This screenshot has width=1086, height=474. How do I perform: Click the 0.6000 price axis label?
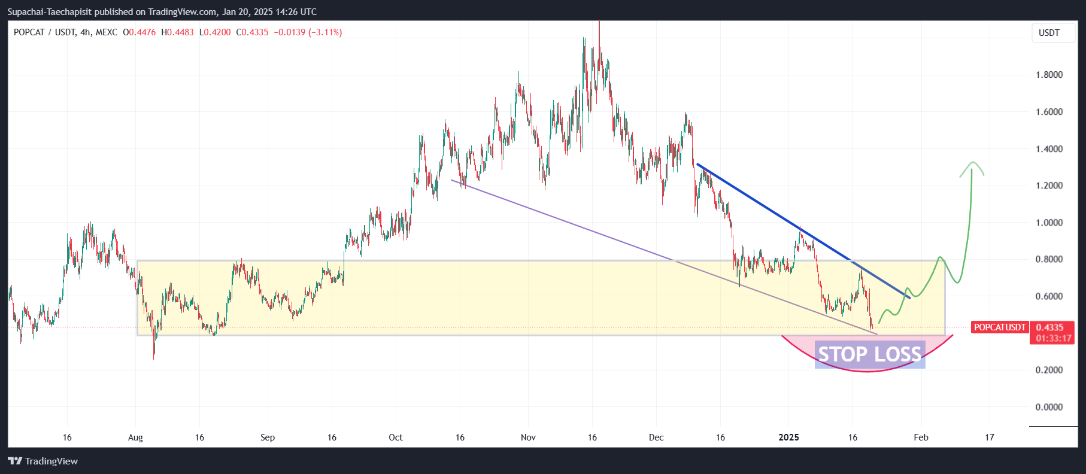pos(1049,296)
